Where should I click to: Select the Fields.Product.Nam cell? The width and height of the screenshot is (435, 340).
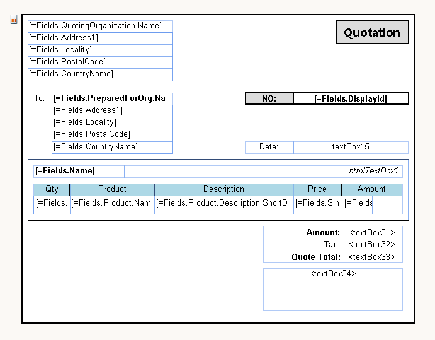112,205
